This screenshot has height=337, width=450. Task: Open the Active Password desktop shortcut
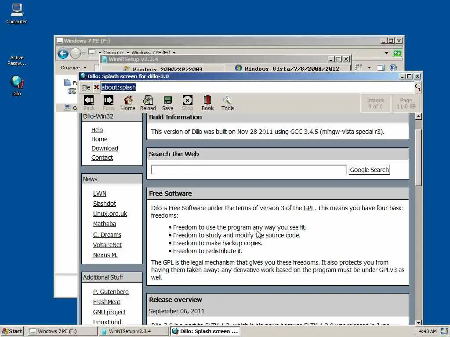click(17, 61)
